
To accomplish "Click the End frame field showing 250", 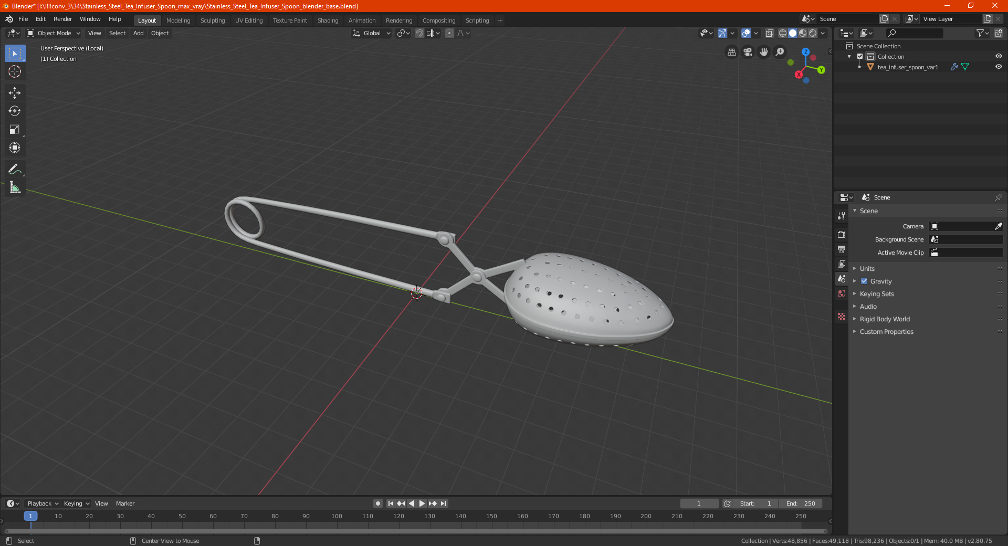I will (x=801, y=503).
